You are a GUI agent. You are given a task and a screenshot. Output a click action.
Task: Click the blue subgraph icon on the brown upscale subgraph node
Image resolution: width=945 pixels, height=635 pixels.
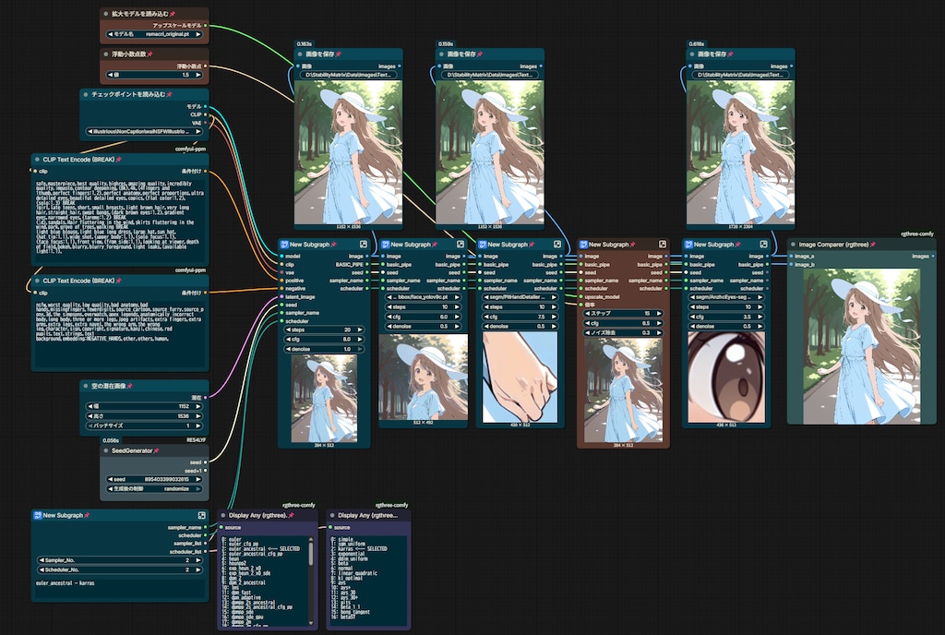click(x=583, y=244)
